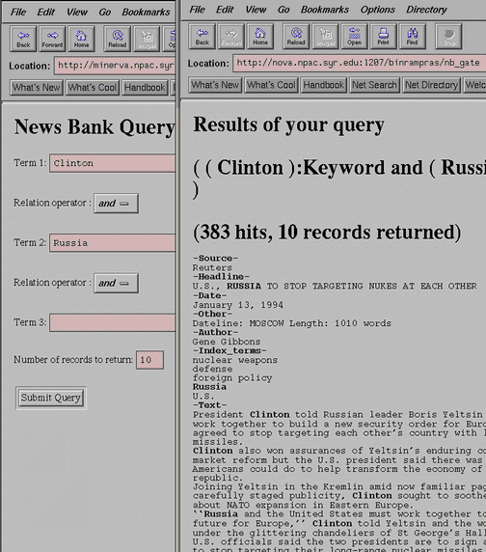Open Bookmarks menu in News Bank Query window
486x552 pixels.
tap(146, 13)
